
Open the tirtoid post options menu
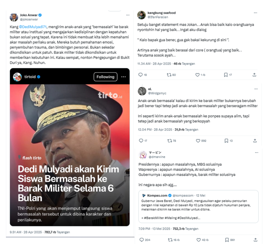124,77
